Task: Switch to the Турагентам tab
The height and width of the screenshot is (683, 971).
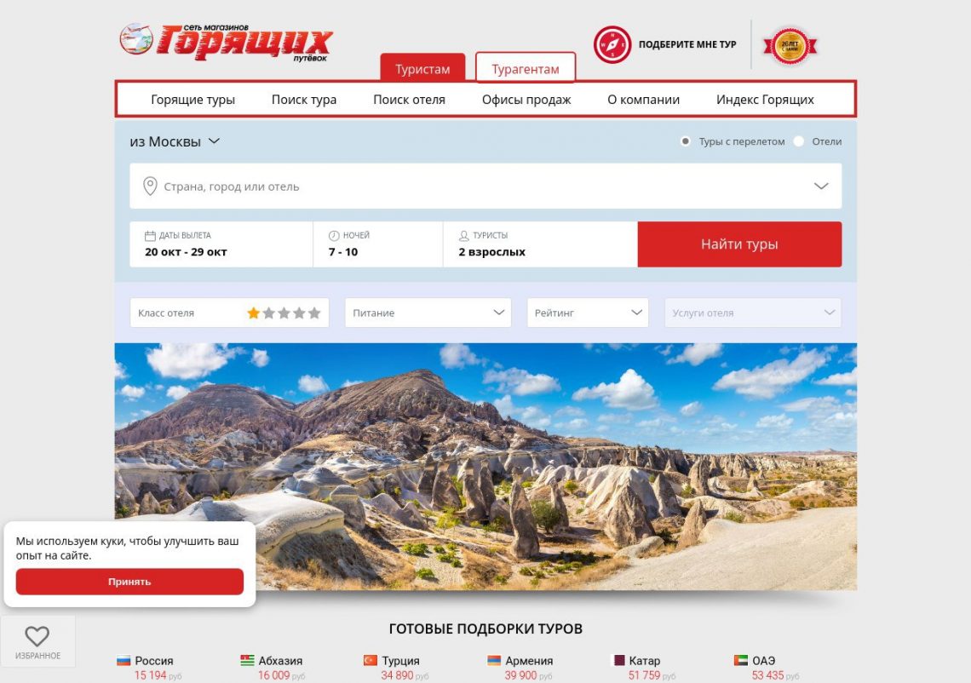Action: pos(526,68)
